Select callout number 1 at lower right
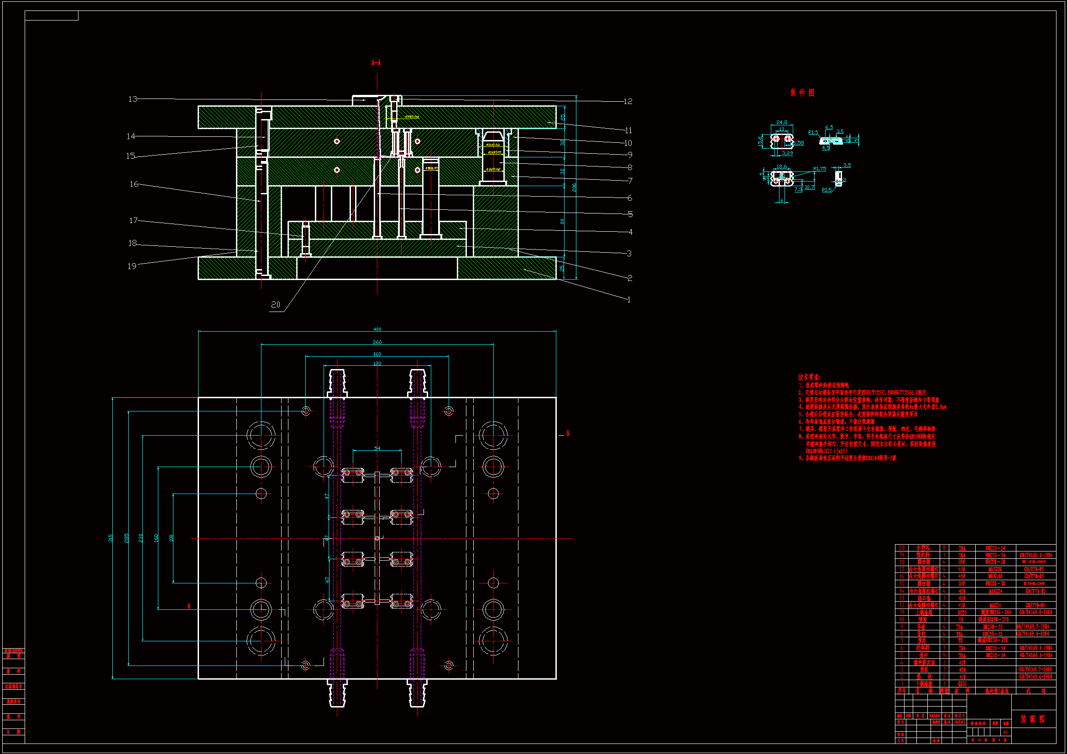Screen dimensions: 1067x754 click(x=629, y=300)
